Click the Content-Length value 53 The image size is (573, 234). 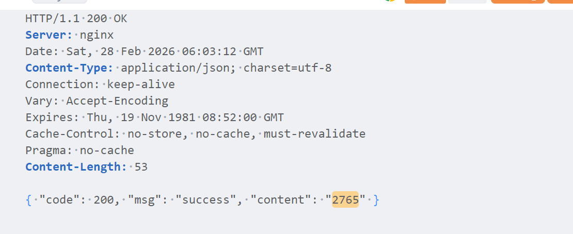[x=141, y=167]
